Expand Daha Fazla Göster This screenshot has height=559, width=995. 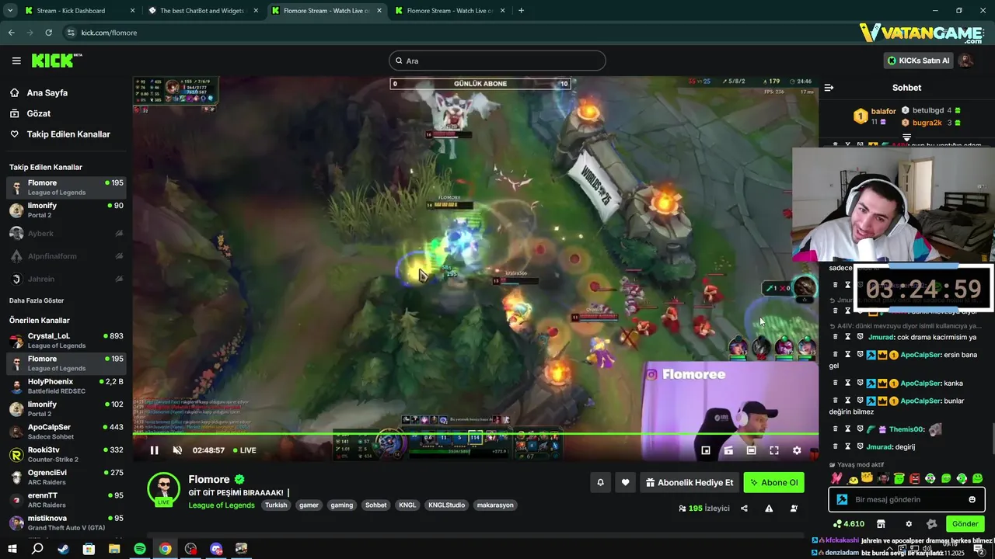coord(37,300)
